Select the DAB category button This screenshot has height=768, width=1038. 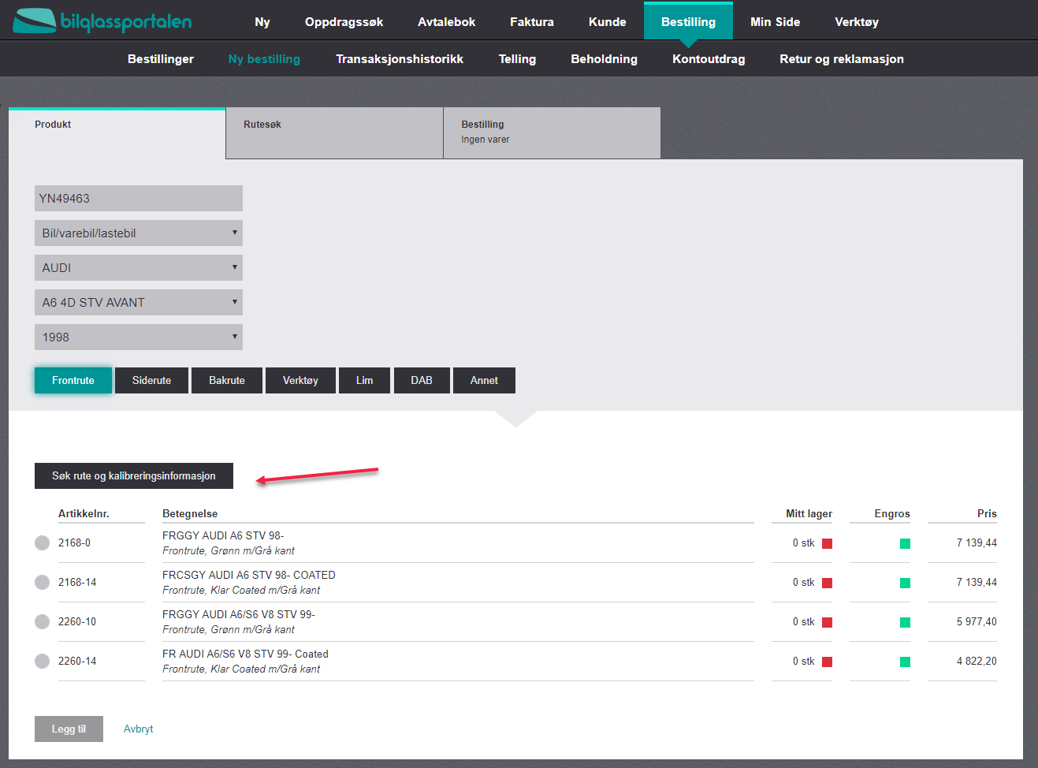tap(422, 381)
